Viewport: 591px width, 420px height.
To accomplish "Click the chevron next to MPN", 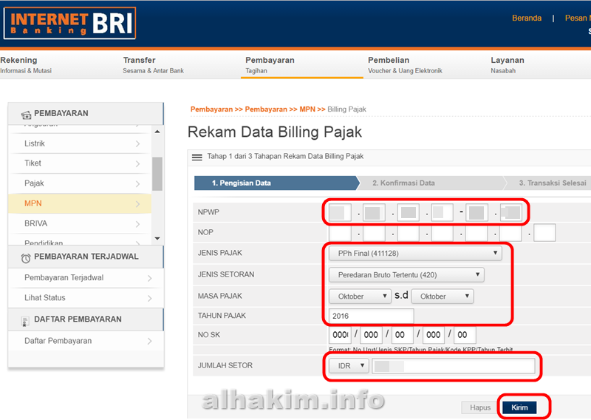I will pyautogui.click(x=137, y=204).
